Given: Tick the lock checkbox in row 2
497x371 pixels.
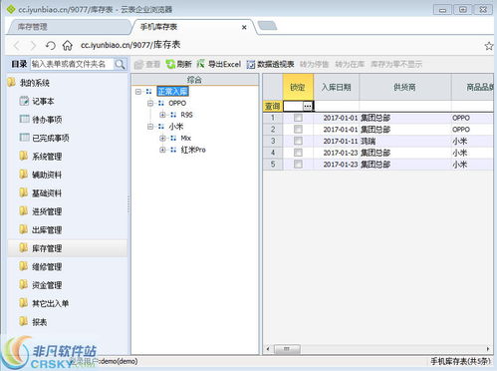Looking at the screenshot, I should [298, 129].
